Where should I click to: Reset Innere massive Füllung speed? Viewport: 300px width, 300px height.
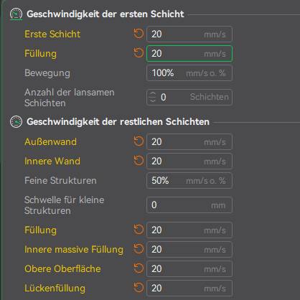click(x=139, y=249)
